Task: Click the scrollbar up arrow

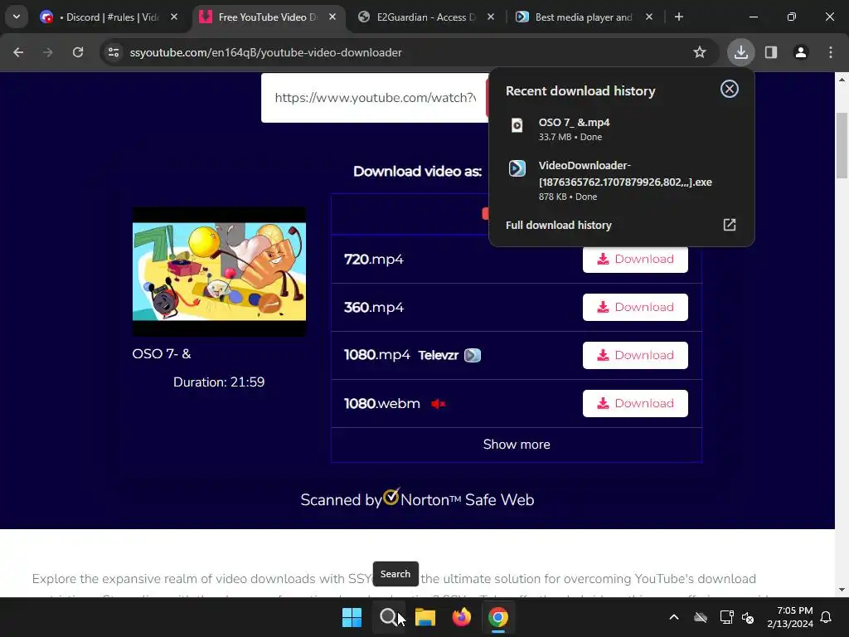Action: (842, 80)
